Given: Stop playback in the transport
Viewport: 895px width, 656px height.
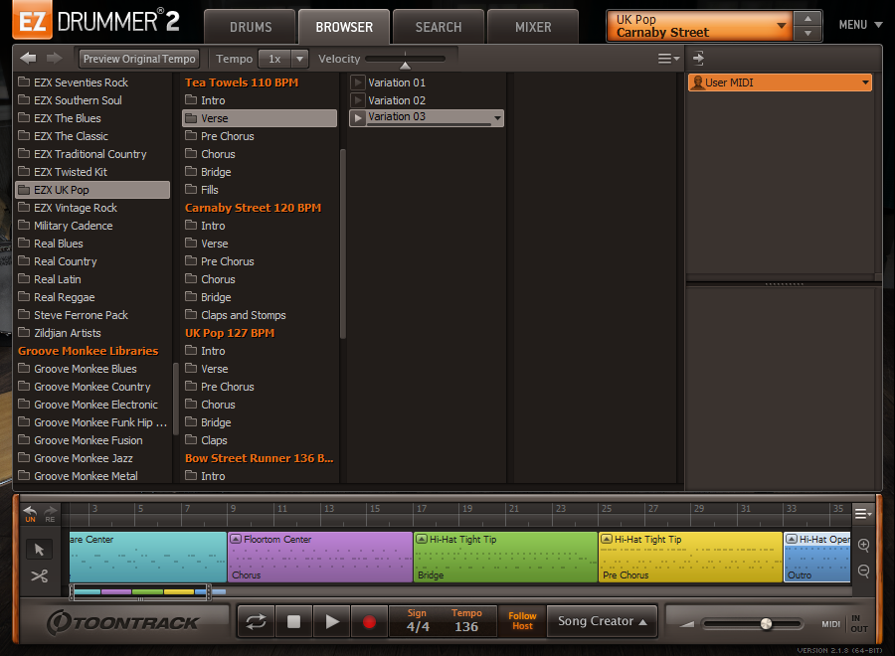Looking at the screenshot, I should point(293,621).
